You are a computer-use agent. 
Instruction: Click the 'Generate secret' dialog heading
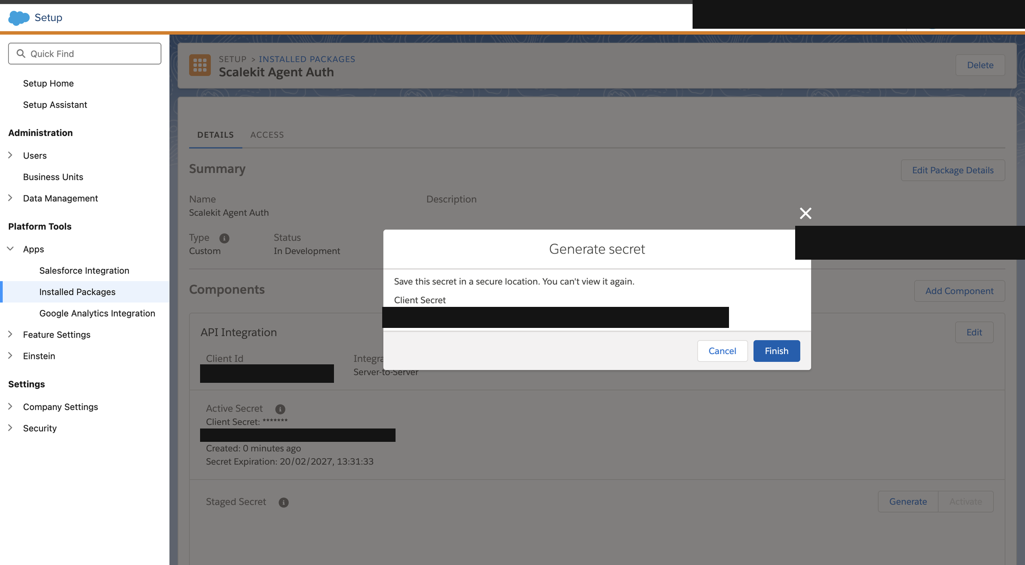click(x=597, y=249)
